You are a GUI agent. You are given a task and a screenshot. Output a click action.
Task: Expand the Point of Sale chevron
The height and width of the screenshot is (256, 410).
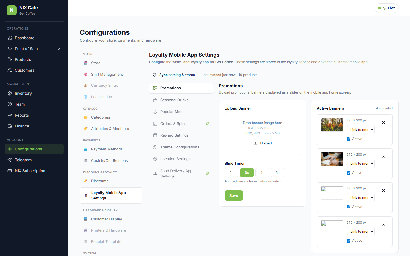pos(59,49)
